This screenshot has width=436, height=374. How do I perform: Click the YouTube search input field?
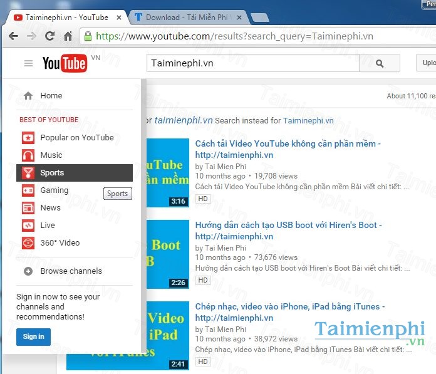(x=252, y=63)
